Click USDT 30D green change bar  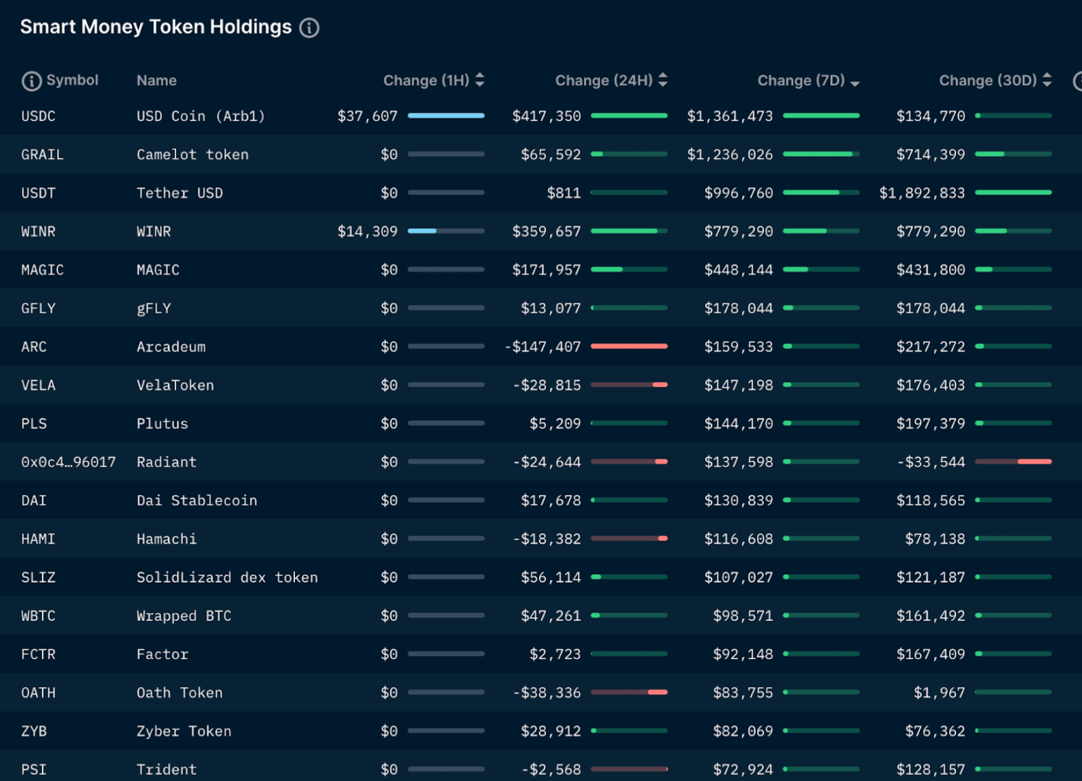click(1013, 192)
